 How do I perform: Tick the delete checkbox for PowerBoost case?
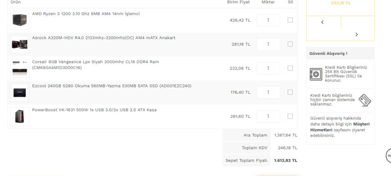point(290,116)
